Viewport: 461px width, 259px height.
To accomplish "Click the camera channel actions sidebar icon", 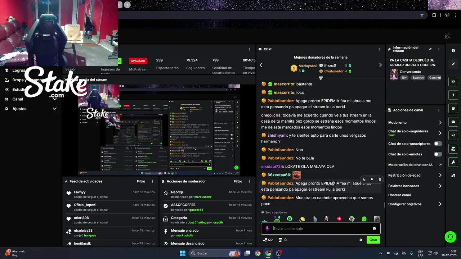I will click(x=453, y=149).
